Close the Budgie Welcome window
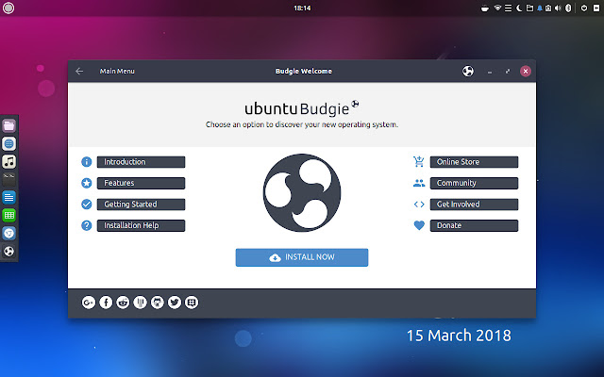This screenshot has height=377, width=604. (526, 72)
